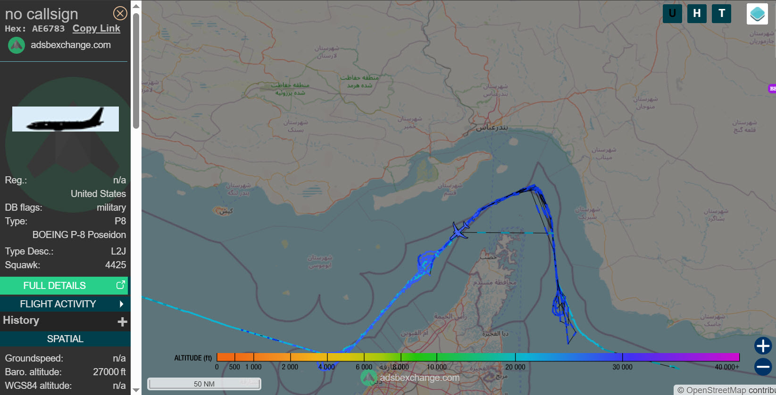Open the adsbexchange.com logo icon in sidebar

point(17,45)
